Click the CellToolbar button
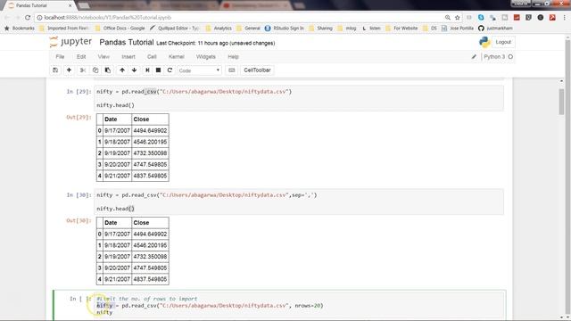The width and height of the screenshot is (571, 321). 257,70
